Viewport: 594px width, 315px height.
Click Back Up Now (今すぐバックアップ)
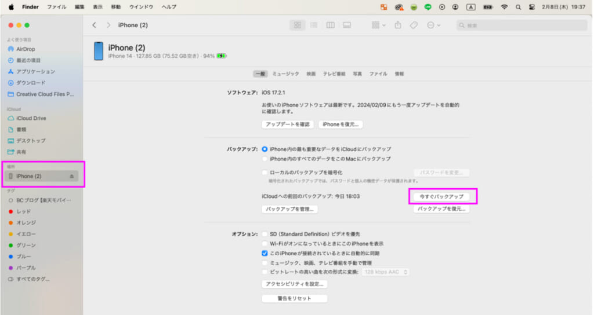(x=441, y=197)
